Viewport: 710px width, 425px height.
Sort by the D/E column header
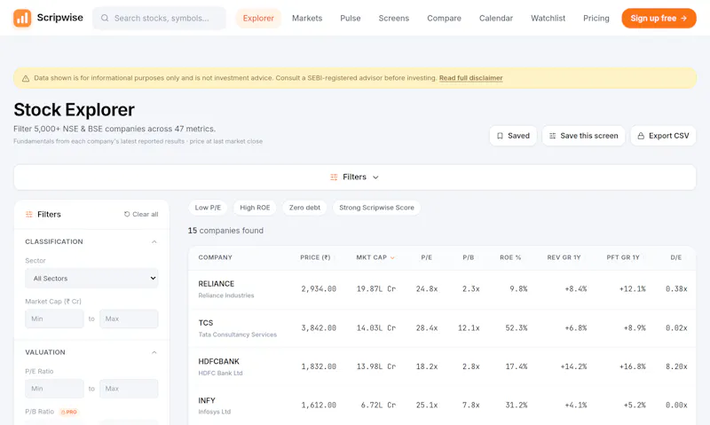click(676, 257)
